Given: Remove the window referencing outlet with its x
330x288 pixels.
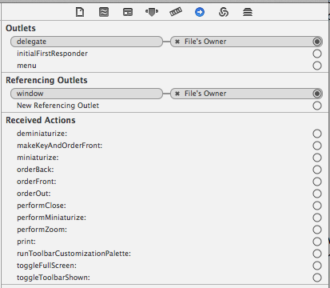Looking at the screenshot, I should [x=177, y=94].
